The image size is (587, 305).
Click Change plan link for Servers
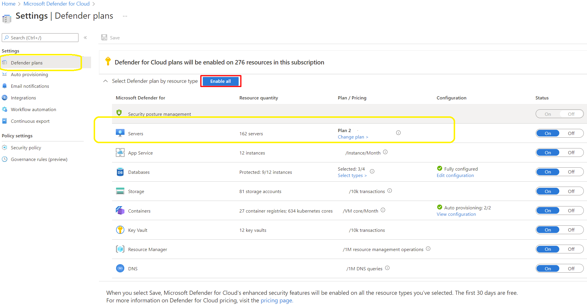pyautogui.click(x=353, y=137)
